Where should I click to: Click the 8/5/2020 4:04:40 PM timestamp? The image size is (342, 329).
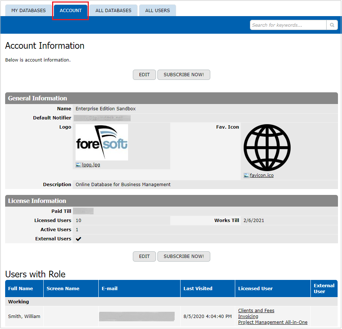[207, 317]
